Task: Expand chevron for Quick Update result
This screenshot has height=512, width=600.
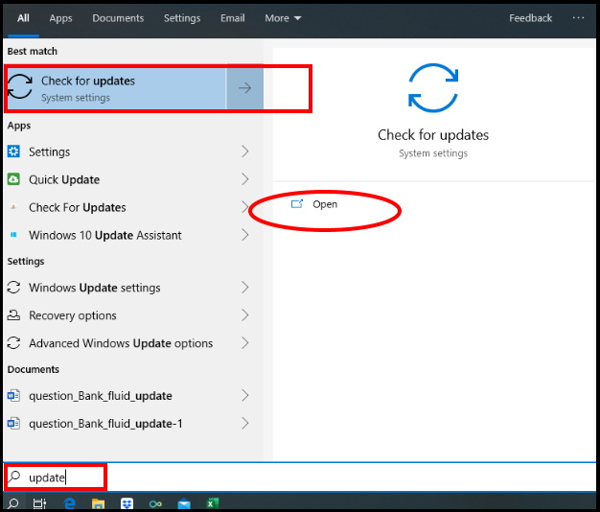Action: pos(245,179)
